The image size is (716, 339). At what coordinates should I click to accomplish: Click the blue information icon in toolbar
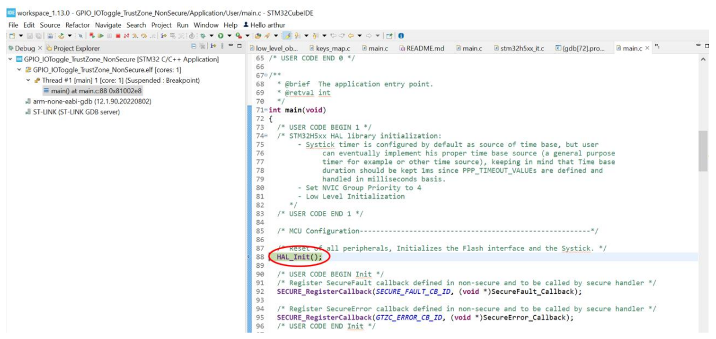401,36
